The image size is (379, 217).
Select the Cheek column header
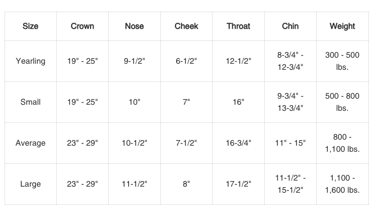pos(186,26)
